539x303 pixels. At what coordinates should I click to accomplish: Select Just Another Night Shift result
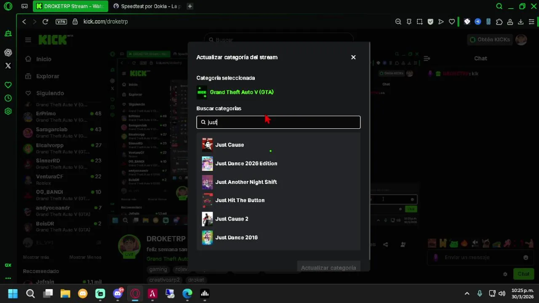[278, 182]
